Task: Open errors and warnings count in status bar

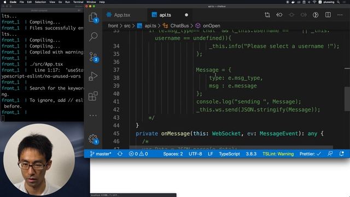Action: [138, 154]
